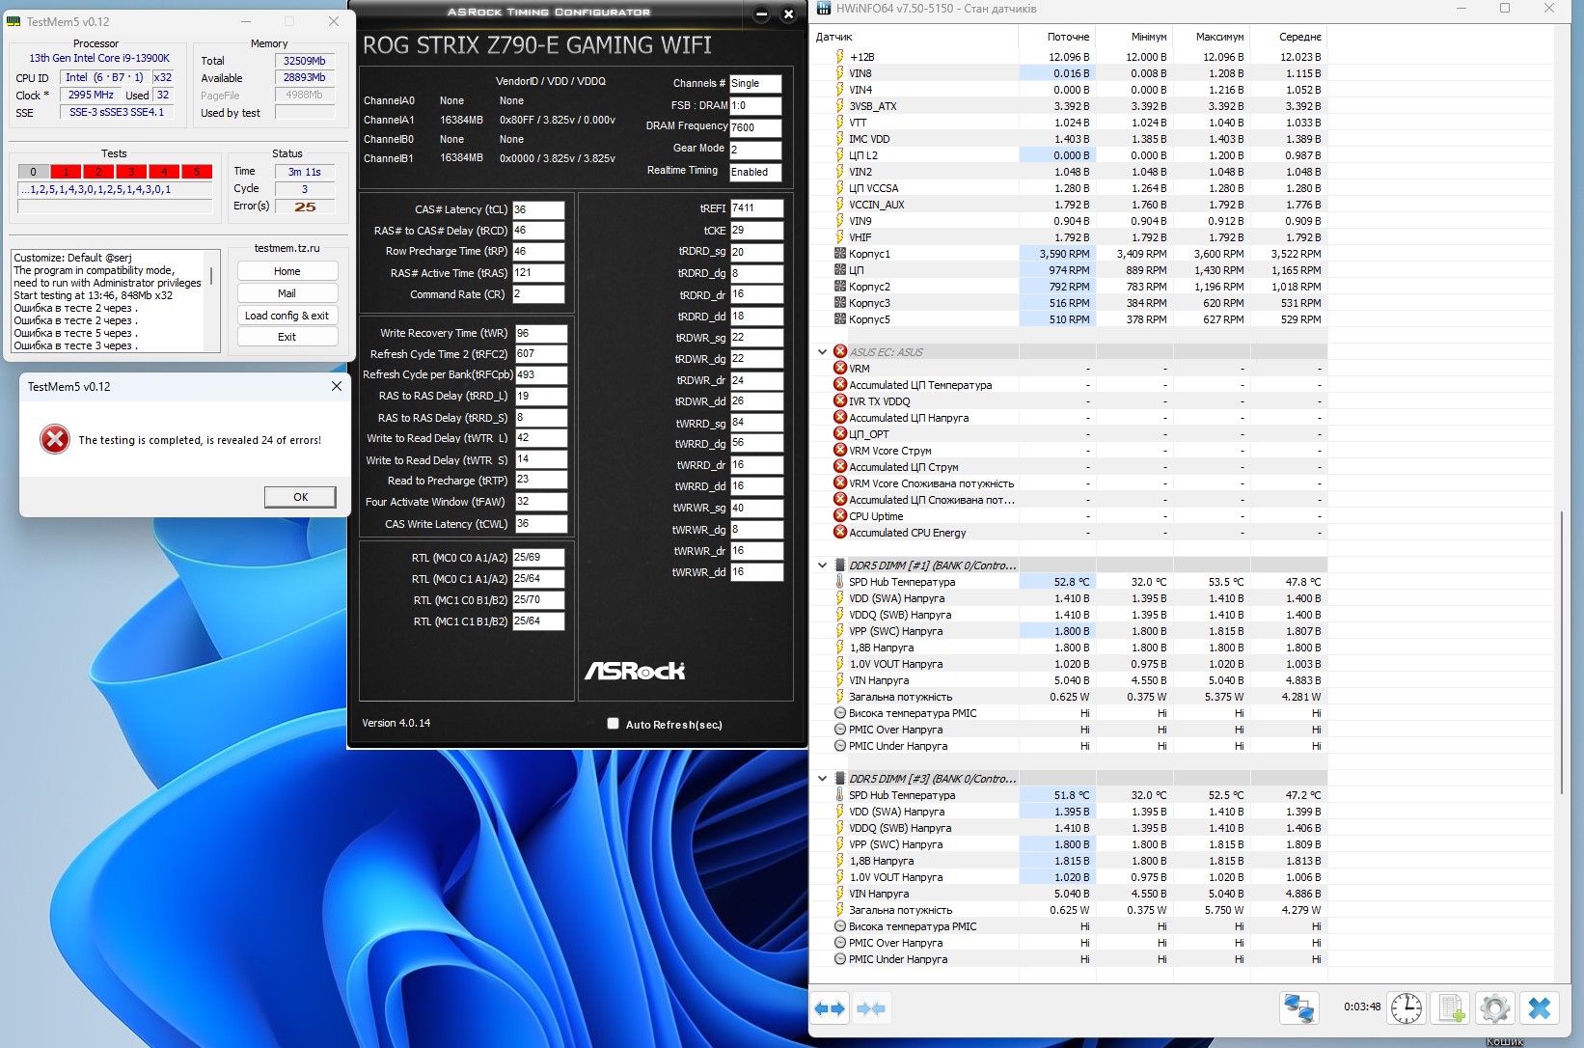1584x1048 pixels.
Task: Click the lightning icon next to VCCIN_AUX
Action: click(x=840, y=205)
